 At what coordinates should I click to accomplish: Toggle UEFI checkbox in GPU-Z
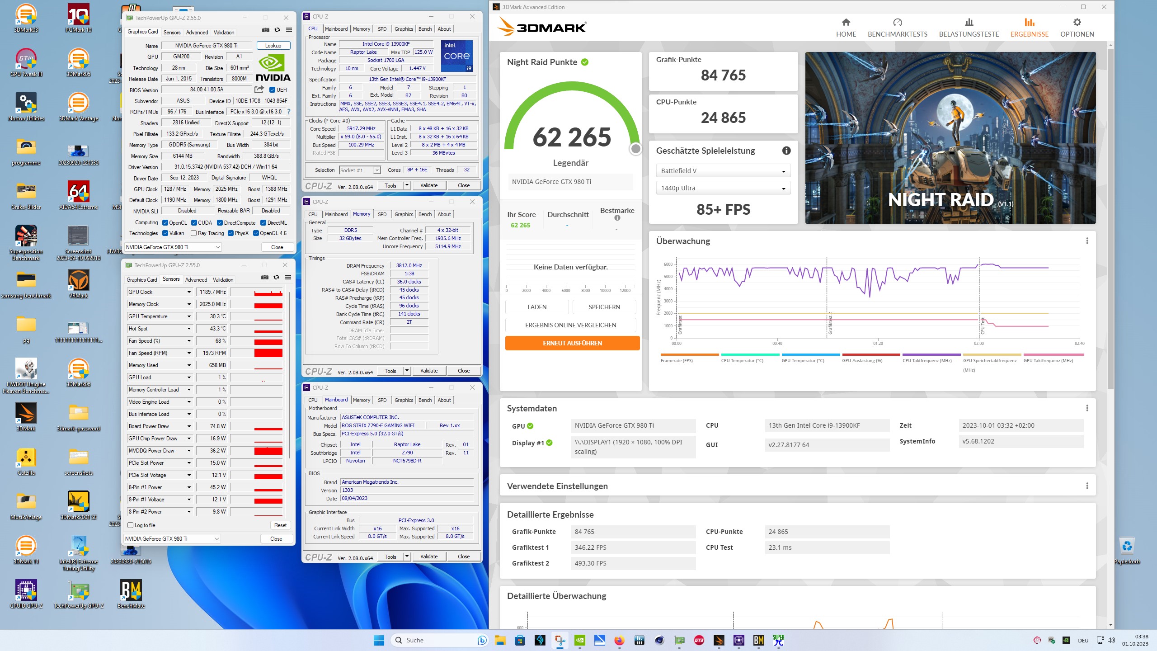click(272, 90)
